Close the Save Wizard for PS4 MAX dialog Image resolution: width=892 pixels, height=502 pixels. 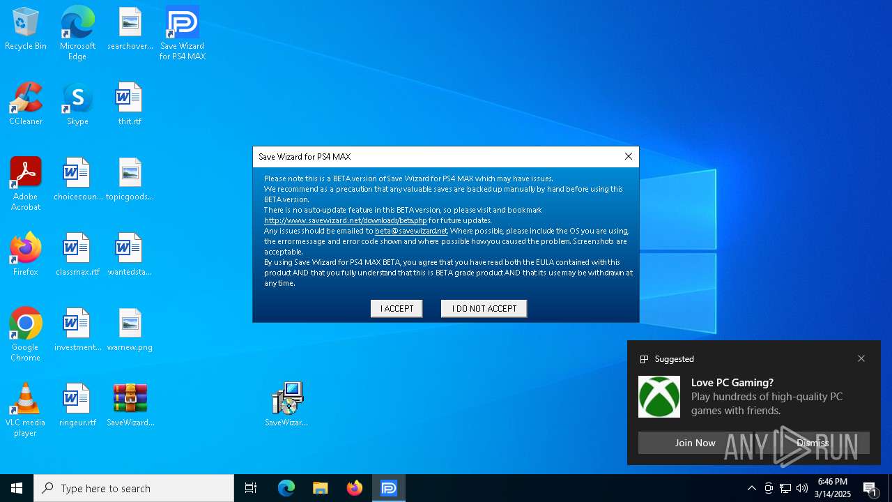629,157
